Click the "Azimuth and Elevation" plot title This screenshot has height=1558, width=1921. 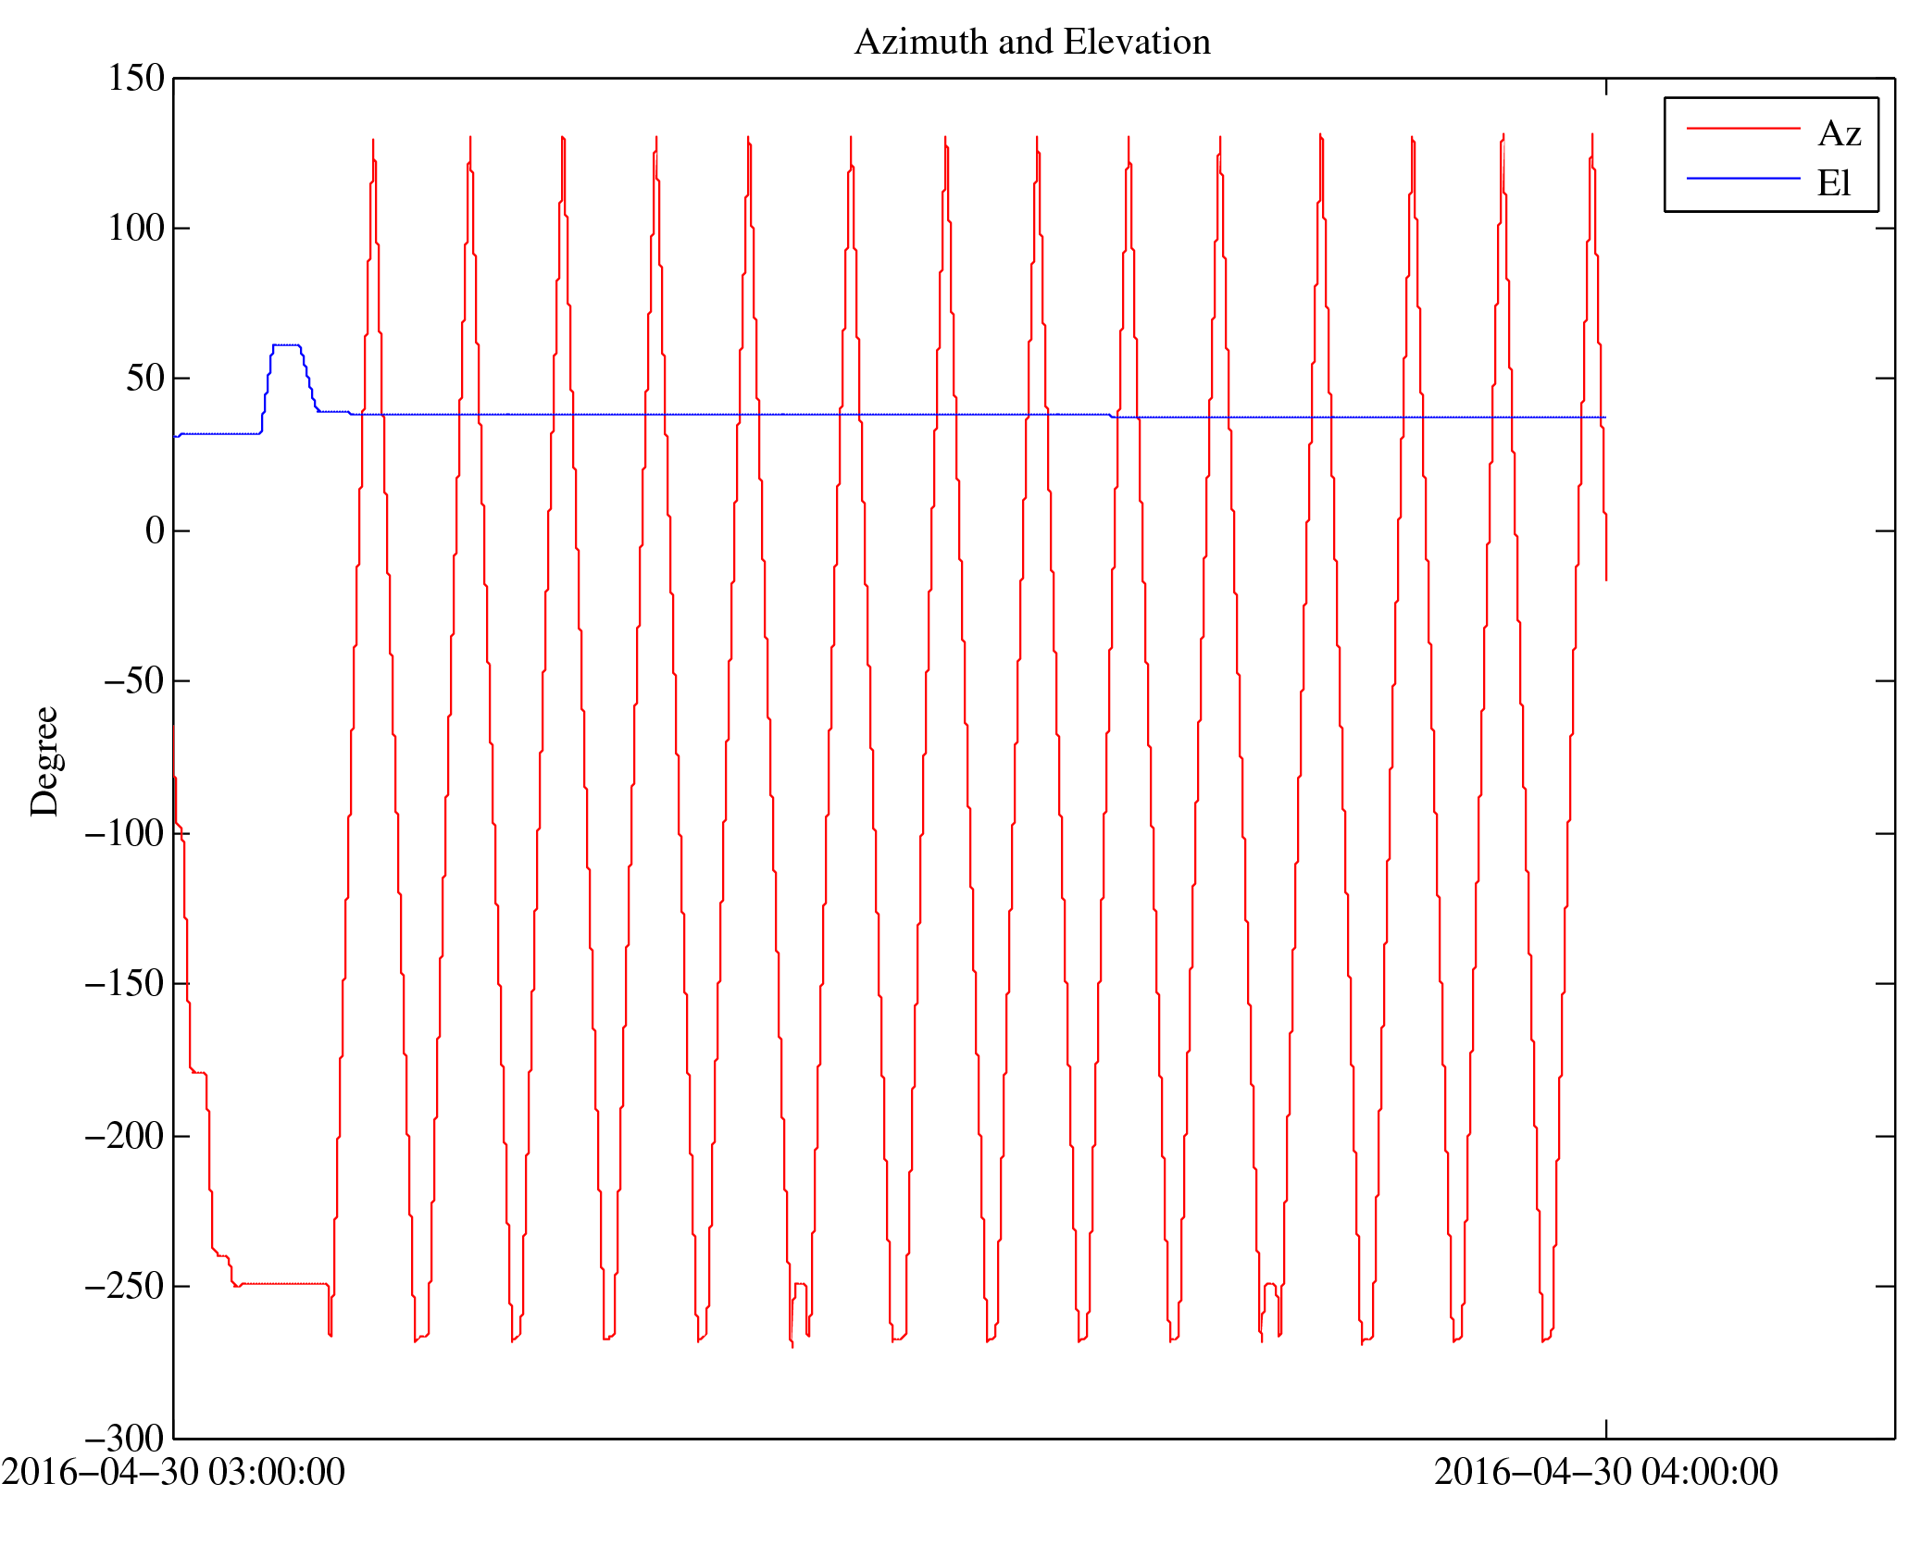pyautogui.click(x=1031, y=43)
